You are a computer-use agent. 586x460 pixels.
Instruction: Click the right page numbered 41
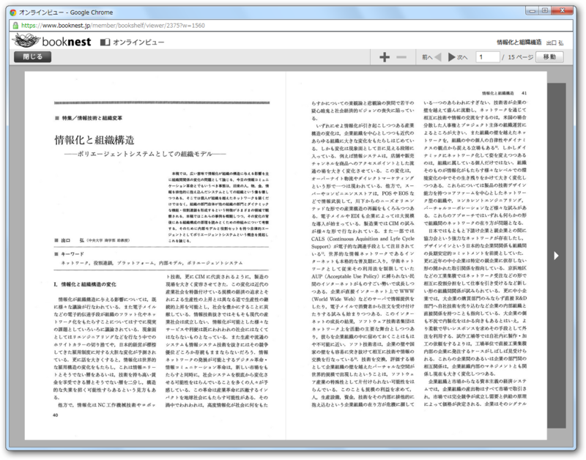[416, 256]
